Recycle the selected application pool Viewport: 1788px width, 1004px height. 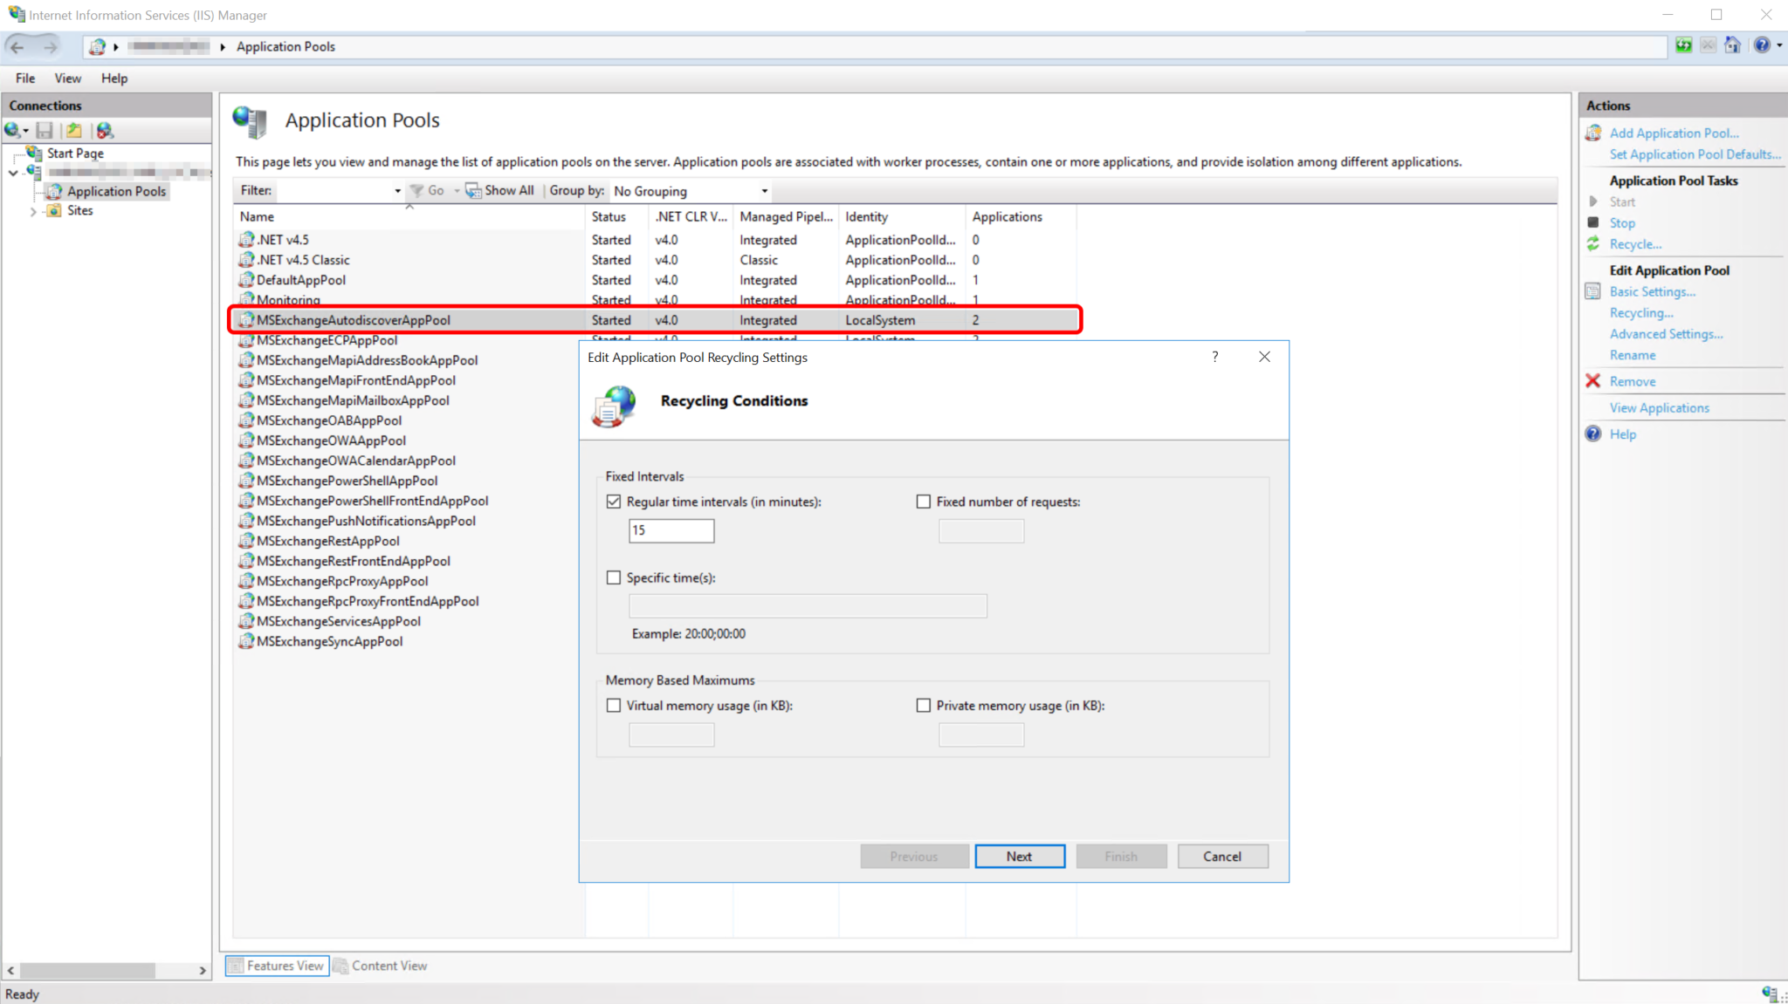point(1635,243)
